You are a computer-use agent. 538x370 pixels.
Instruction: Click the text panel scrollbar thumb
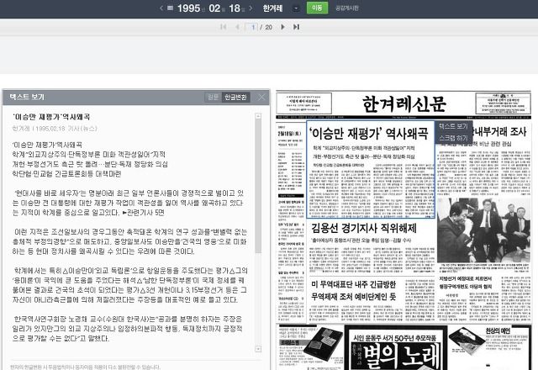(x=258, y=187)
